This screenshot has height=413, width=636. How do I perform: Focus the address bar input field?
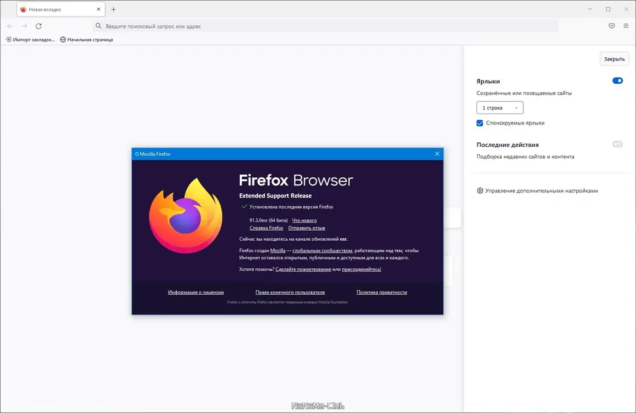pyautogui.click(x=325, y=26)
